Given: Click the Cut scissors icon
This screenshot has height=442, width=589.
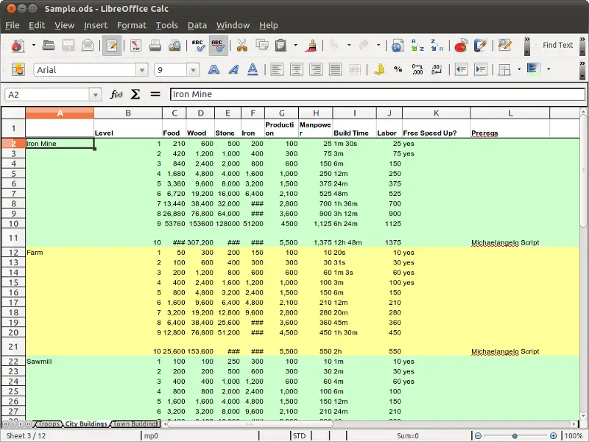Looking at the screenshot, I should tap(241, 46).
